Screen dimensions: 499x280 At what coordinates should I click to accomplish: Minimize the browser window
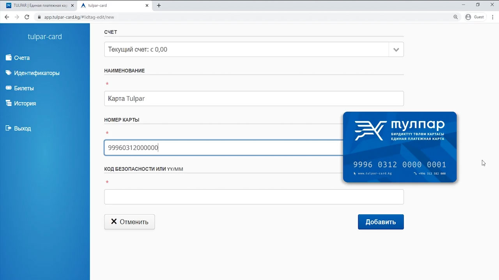click(x=463, y=5)
